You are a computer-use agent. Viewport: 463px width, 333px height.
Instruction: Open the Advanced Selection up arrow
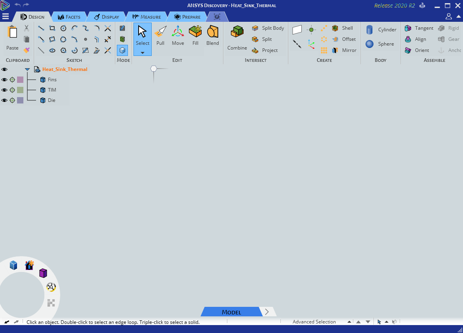point(349,322)
